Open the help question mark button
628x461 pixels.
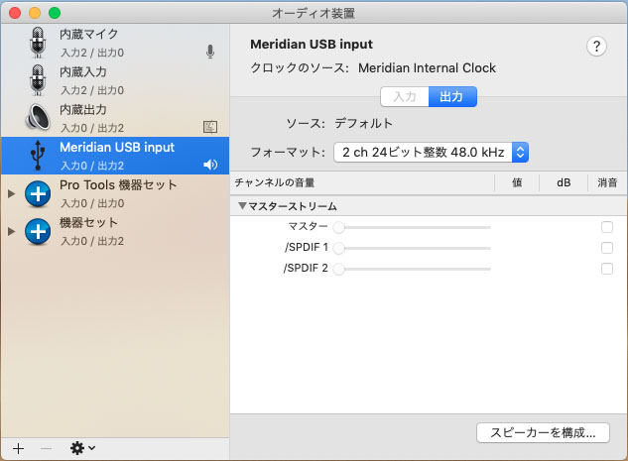(596, 47)
